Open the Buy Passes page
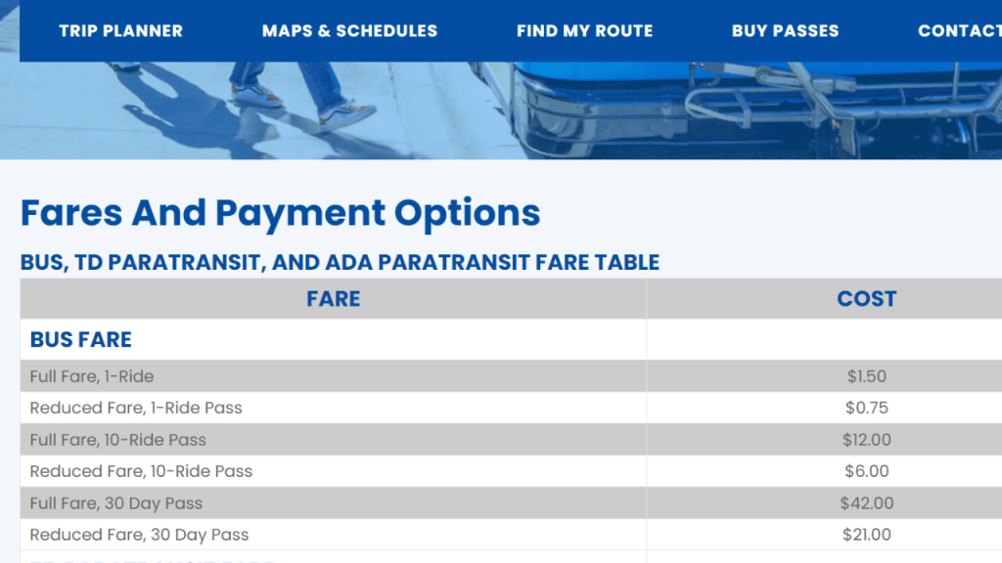The image size is (1002, 563). 784,30
